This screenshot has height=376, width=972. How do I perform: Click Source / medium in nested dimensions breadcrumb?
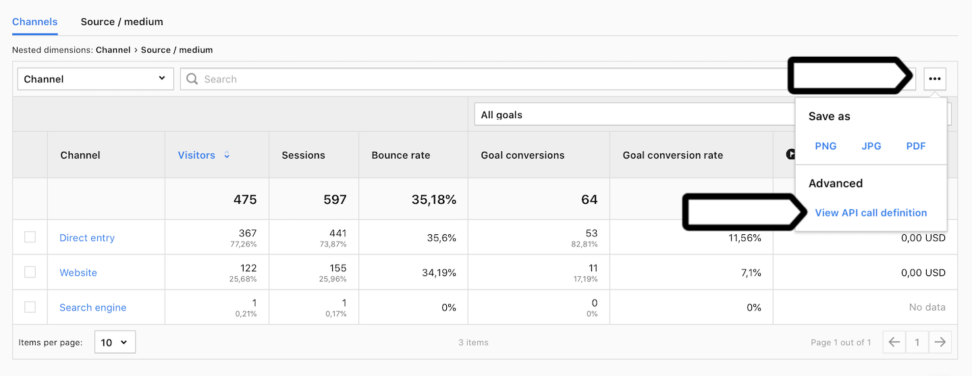click(x=177, y=50)
